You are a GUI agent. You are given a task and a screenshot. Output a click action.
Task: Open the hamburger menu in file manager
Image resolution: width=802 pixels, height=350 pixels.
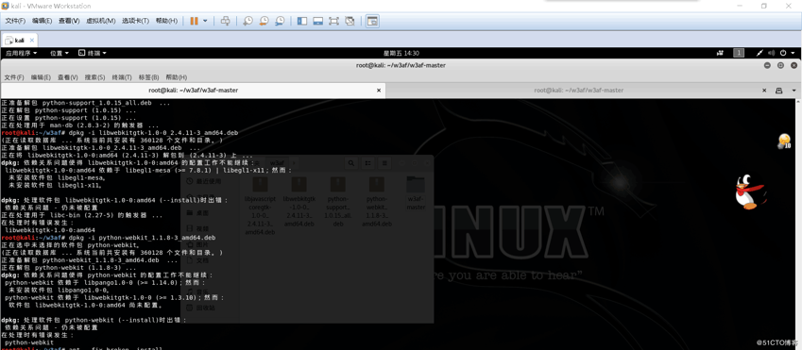(x=384, y=163)
